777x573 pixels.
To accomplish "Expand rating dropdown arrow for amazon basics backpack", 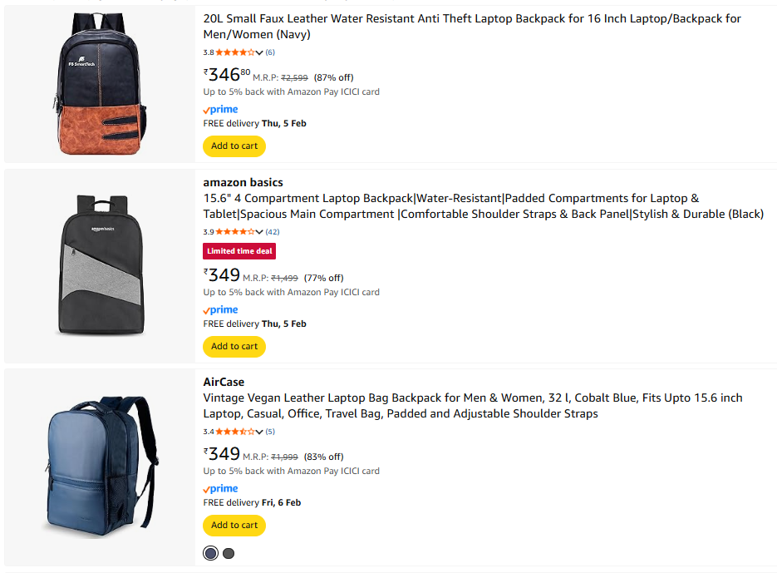I will (x=260, y=232).
